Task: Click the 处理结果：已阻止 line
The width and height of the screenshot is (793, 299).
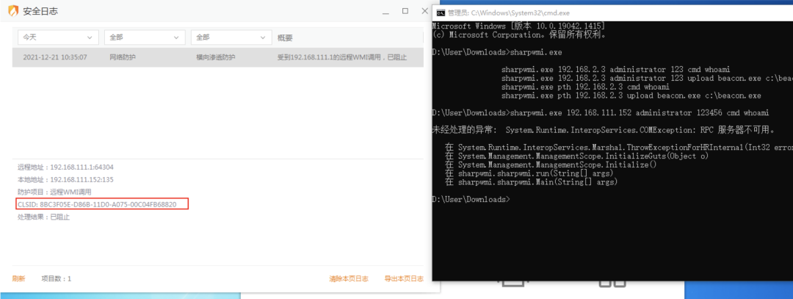Action: coord(43,217)
